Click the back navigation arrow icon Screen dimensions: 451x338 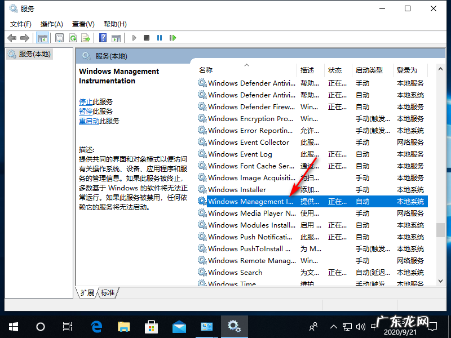coord(11,38)
